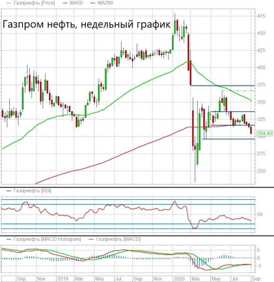The width and height of the screenshot is (274, 282).
Task: Click the MACD axis label 5
Action: [259, 250]
